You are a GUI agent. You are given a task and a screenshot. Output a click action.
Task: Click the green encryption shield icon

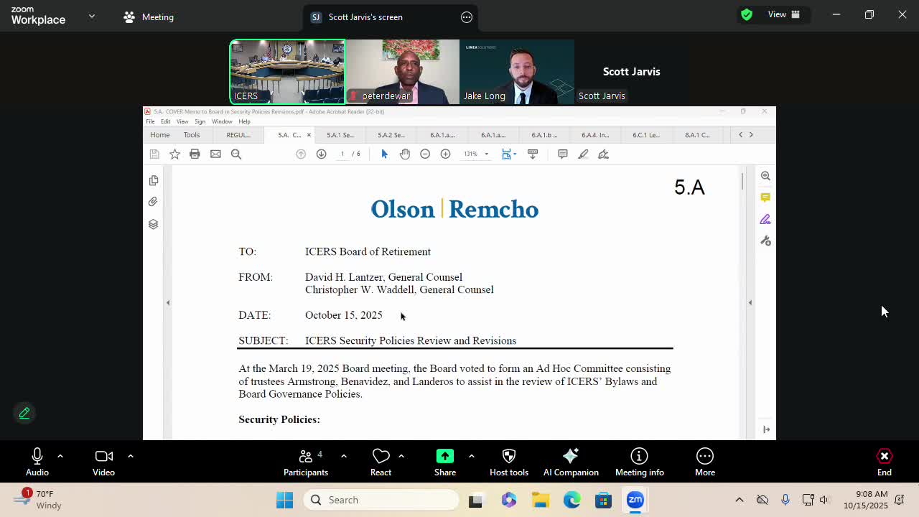pyautogui.click(x=747, y=14)
